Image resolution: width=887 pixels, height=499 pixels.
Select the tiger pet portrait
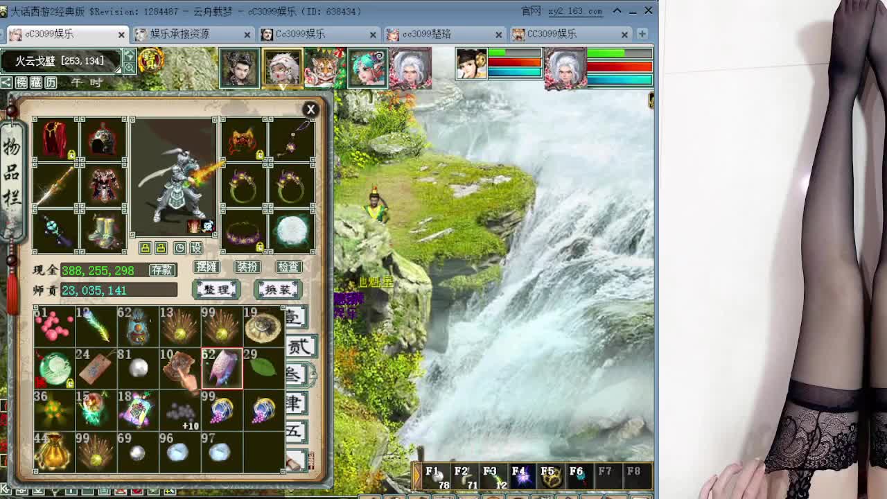tap(324, 68)
